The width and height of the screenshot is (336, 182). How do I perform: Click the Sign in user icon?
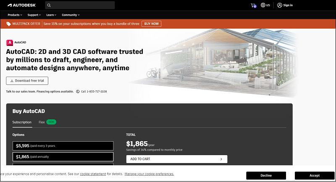click(279, 5)
